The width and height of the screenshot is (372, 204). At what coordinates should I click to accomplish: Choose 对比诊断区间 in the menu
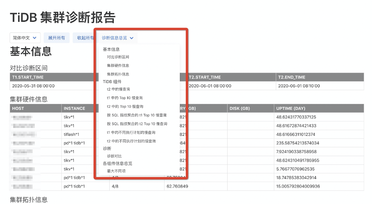tap(118, 57)
